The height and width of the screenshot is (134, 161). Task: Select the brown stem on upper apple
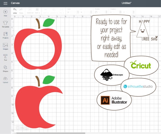(x=38, y=23)
